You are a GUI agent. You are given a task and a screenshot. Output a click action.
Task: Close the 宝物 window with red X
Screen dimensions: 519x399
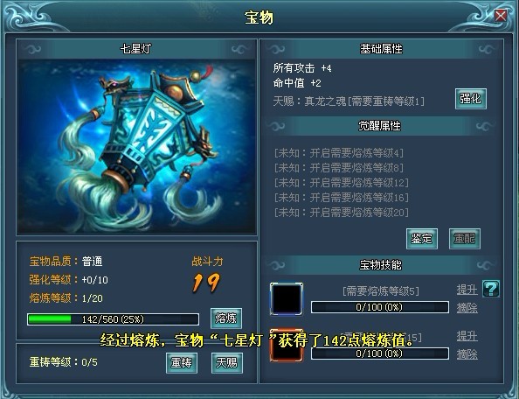501,16
